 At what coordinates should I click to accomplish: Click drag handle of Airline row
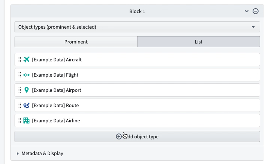(20, 120)
